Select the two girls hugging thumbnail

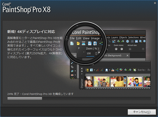point(89,82)
